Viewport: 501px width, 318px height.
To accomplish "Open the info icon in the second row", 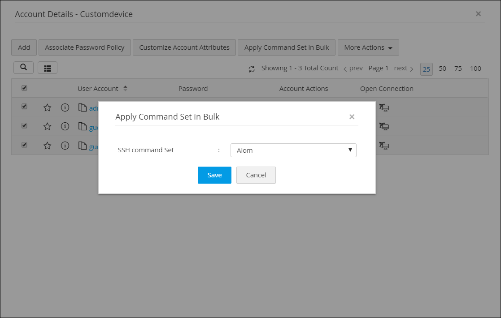I will pos(65,126).
